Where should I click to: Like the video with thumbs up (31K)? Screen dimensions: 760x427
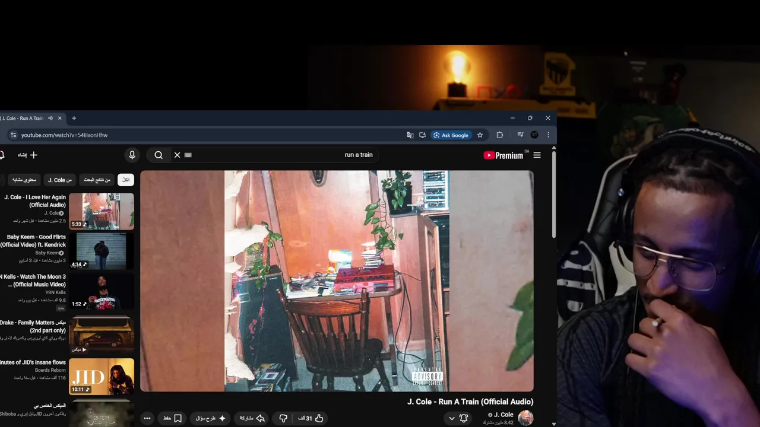point(311,418)
